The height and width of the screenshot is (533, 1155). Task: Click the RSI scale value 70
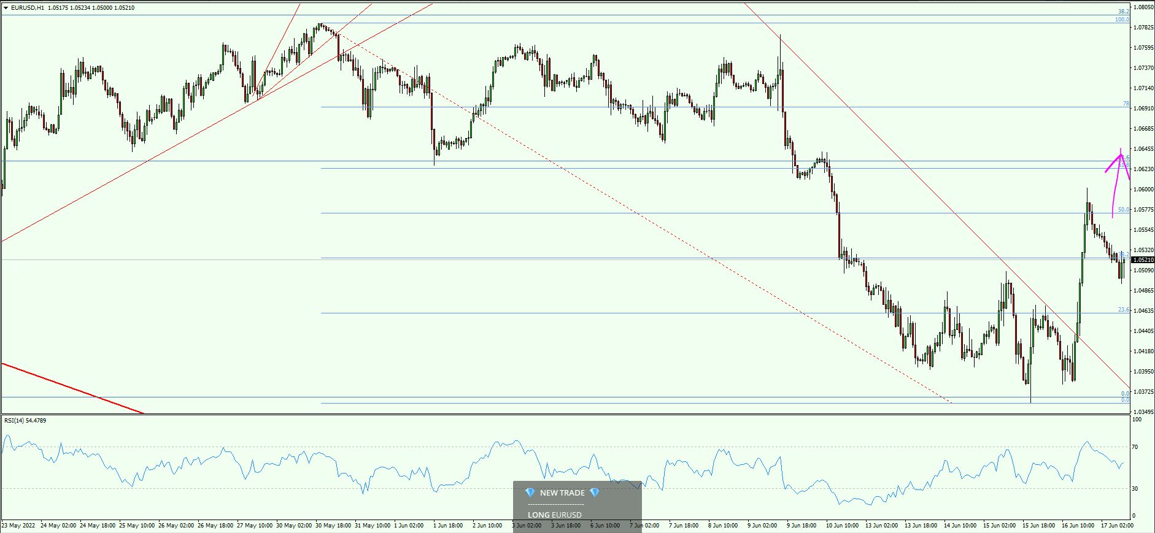click(x=1135, y=447)
